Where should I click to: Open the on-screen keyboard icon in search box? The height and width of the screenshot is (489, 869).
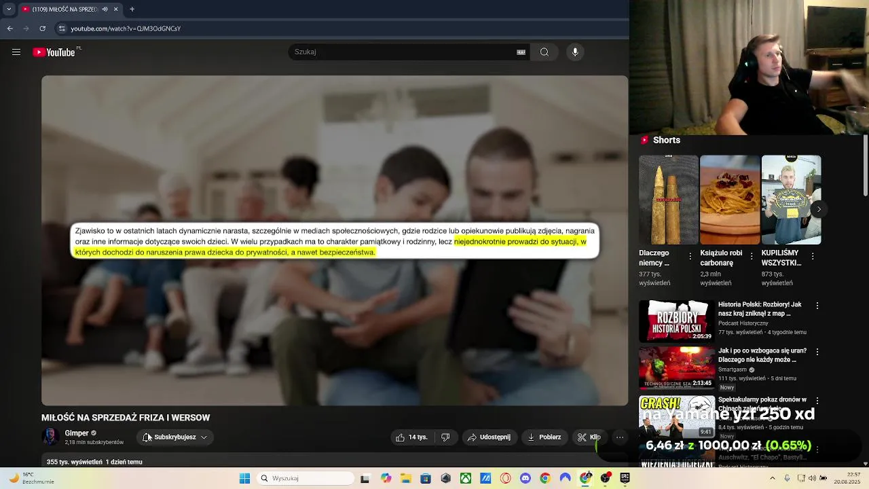(x=521, y=52)
